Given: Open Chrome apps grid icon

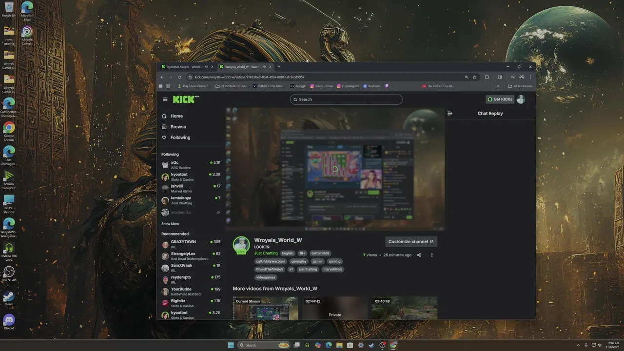Looking at the screenshot, I should (x=168, y=86).
